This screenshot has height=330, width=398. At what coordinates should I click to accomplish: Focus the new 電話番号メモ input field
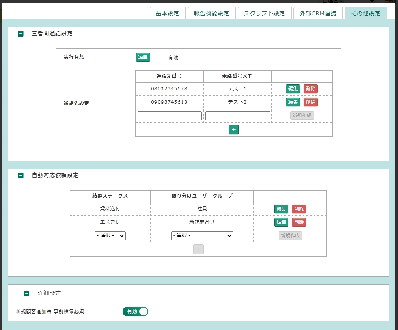238,116
